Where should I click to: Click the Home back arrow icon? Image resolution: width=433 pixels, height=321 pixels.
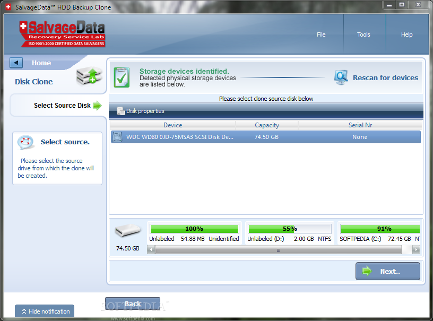16,63
